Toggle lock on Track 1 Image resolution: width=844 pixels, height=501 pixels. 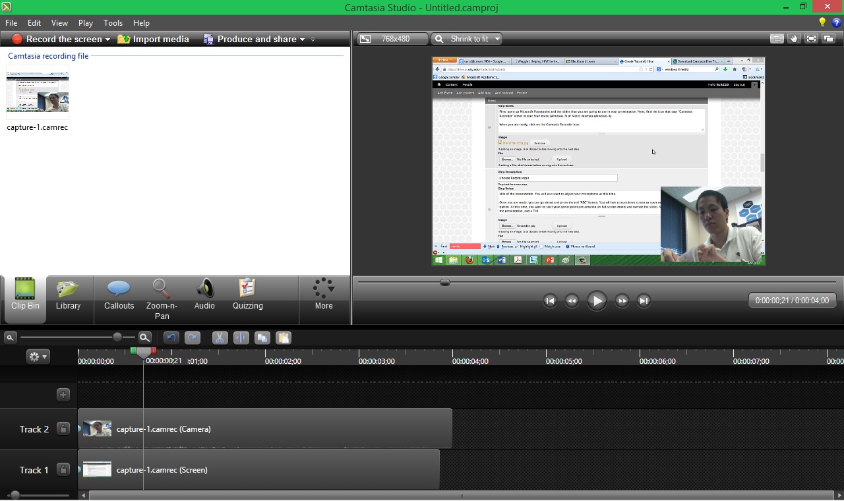tap(63, 469)
